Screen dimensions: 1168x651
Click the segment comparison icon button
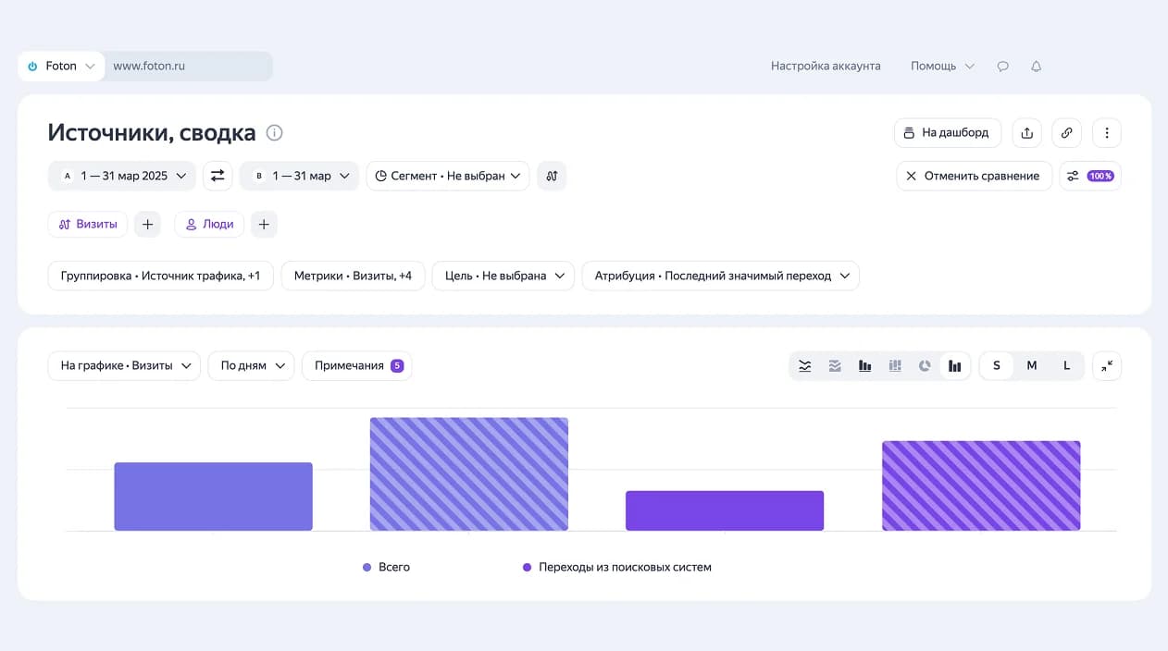point(552,176)
